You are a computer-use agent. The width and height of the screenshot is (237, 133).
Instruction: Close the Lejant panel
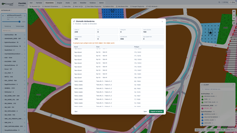pyautogui.click(x=233, y=85)
